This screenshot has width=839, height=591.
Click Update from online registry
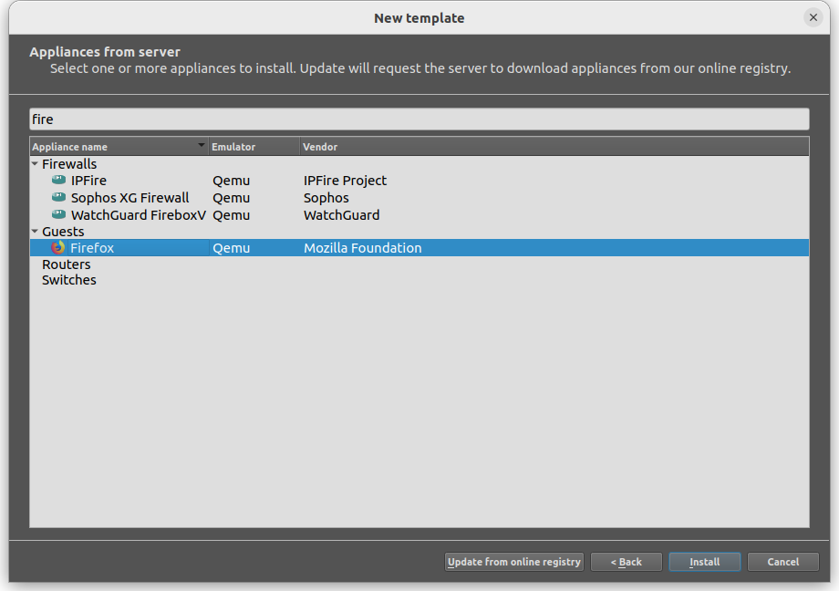pyautogui.click(x=513, y=562)
